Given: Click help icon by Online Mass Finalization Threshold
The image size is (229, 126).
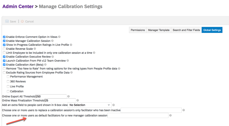Looking at the screenshot, I should click(77, 100).
